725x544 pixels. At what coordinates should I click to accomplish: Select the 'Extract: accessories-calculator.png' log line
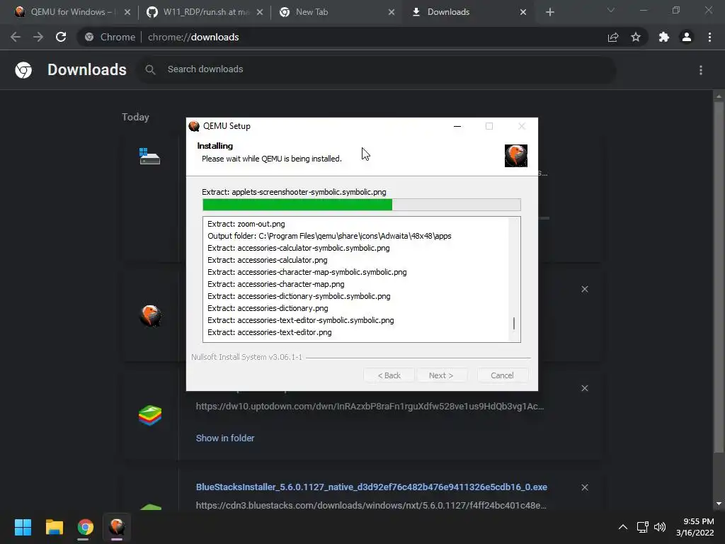(x=267, y=260)
